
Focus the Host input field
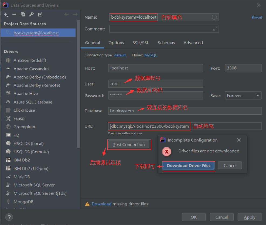(x=155, y=68)
